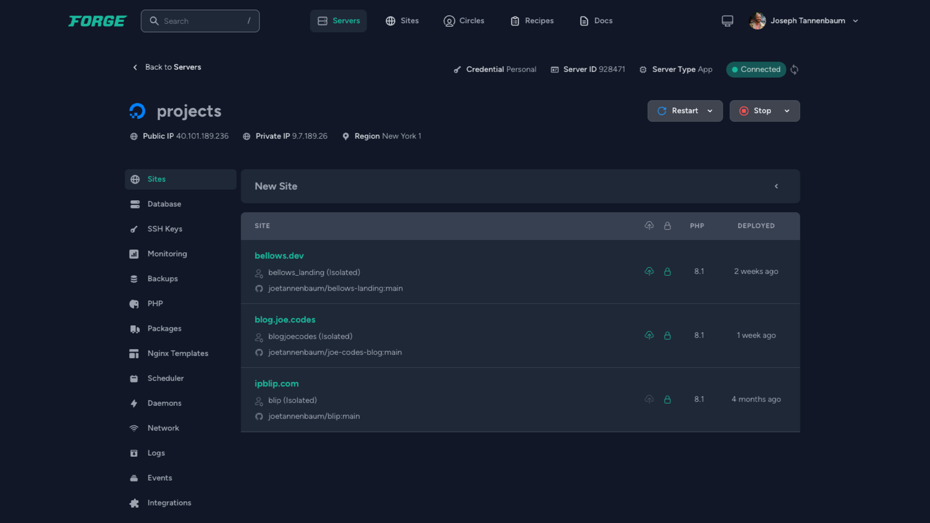Screen dimensions: 930x523
Task: Open the Restart dropdown
Action: click(710, 111)
